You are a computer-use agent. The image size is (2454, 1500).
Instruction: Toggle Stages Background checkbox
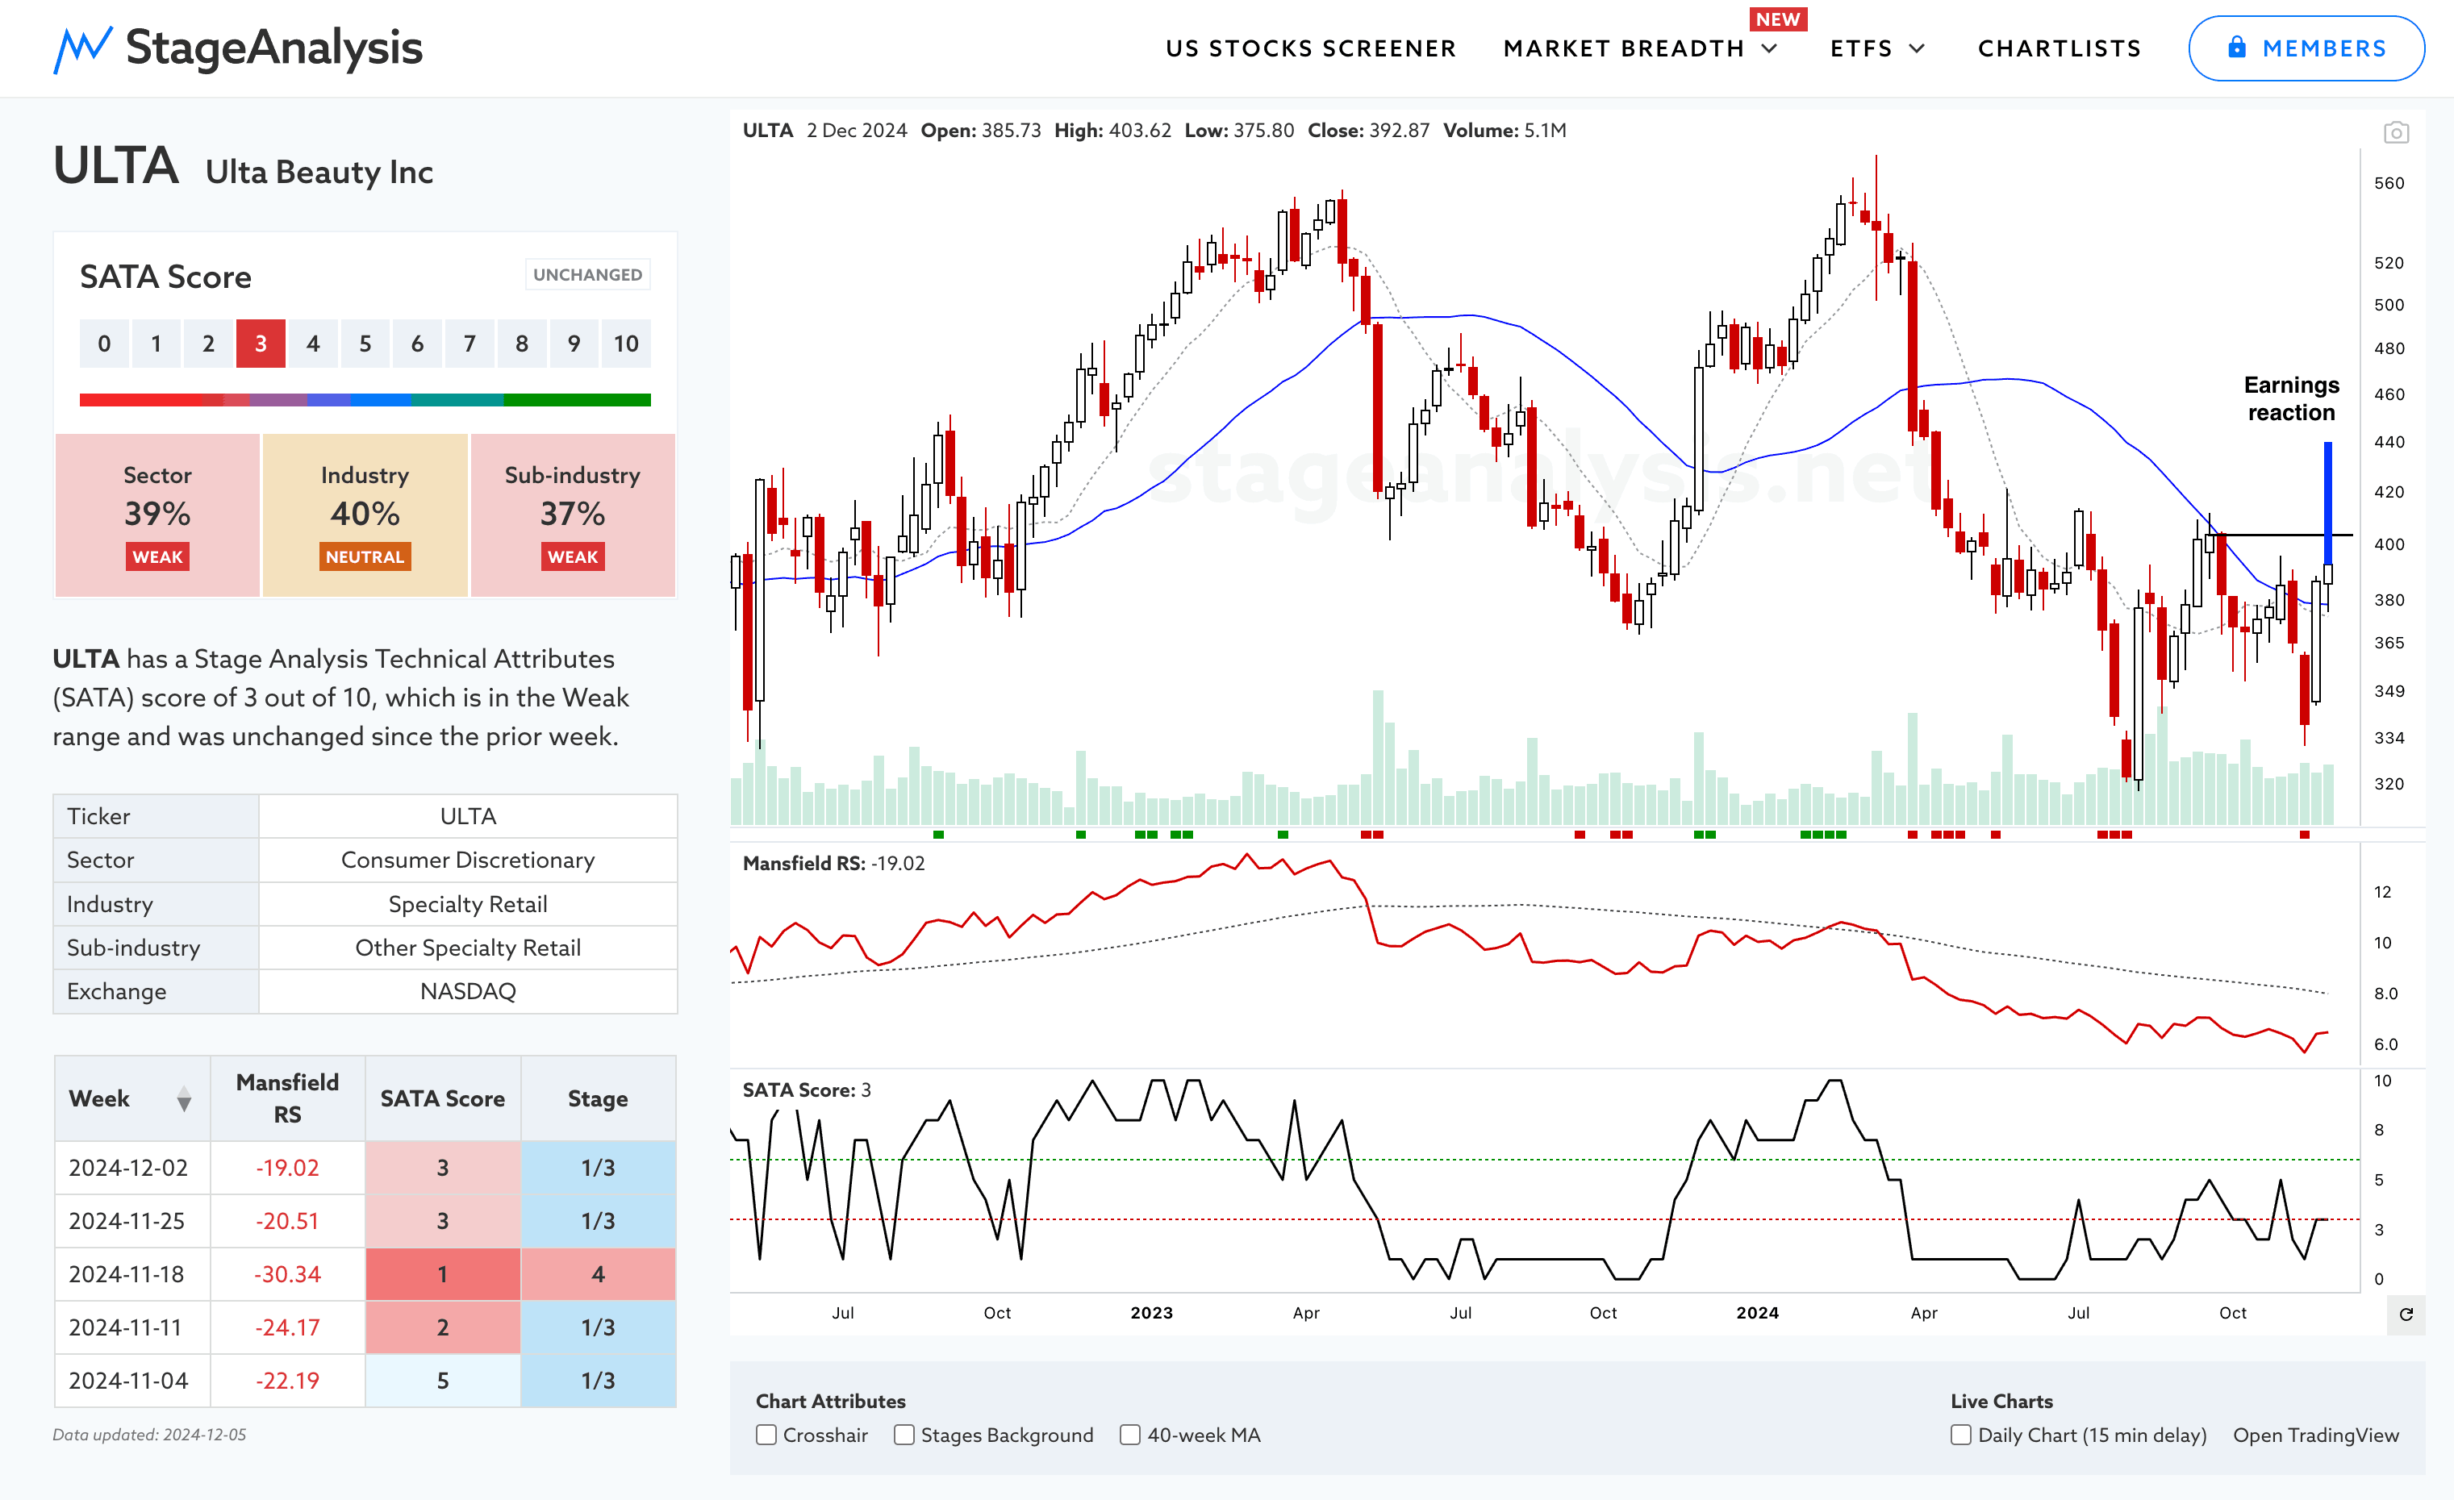pos(904,1435)
